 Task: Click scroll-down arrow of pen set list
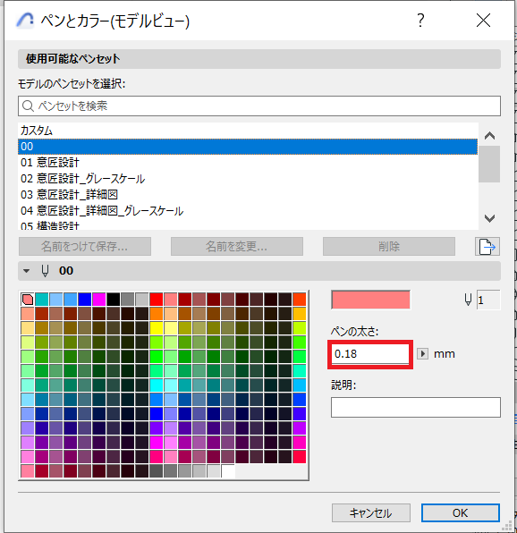coord(489,218)
